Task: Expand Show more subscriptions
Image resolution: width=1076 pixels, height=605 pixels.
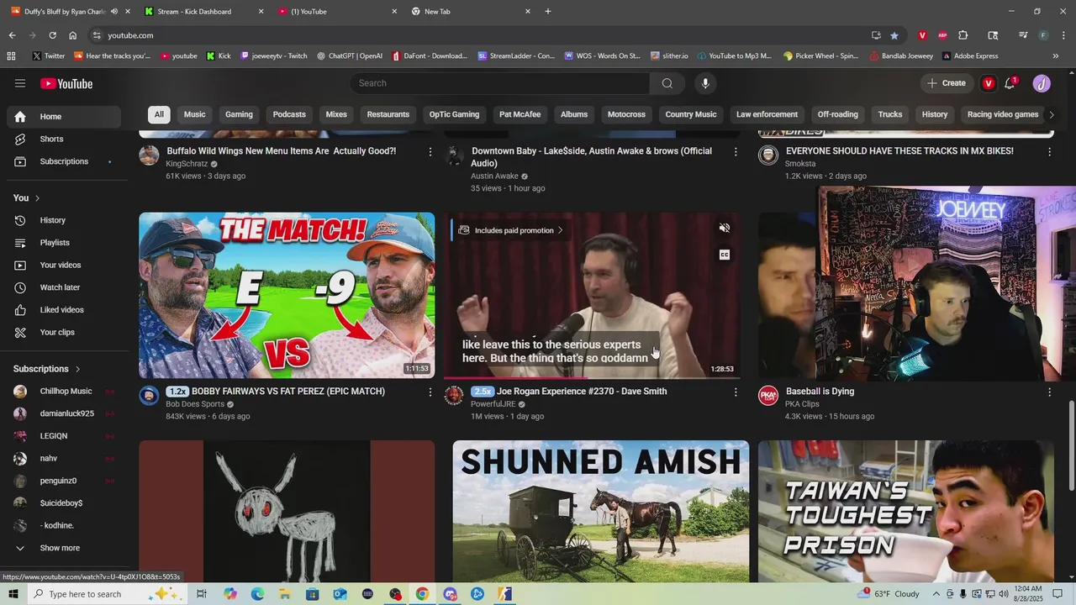Action: (x=64, y=548)
